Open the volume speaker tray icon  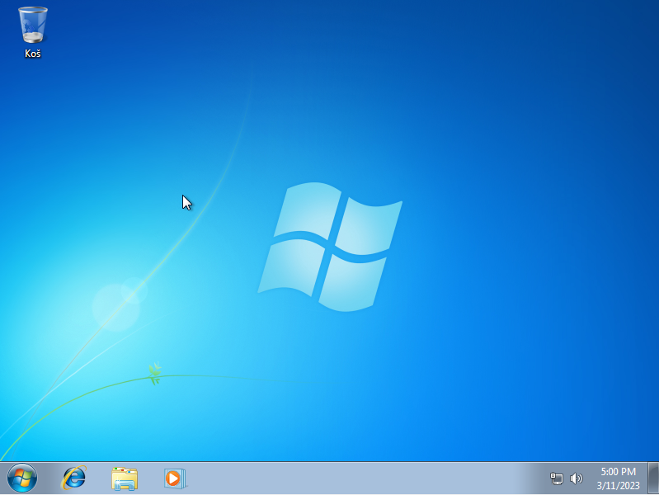coord(577,478)
